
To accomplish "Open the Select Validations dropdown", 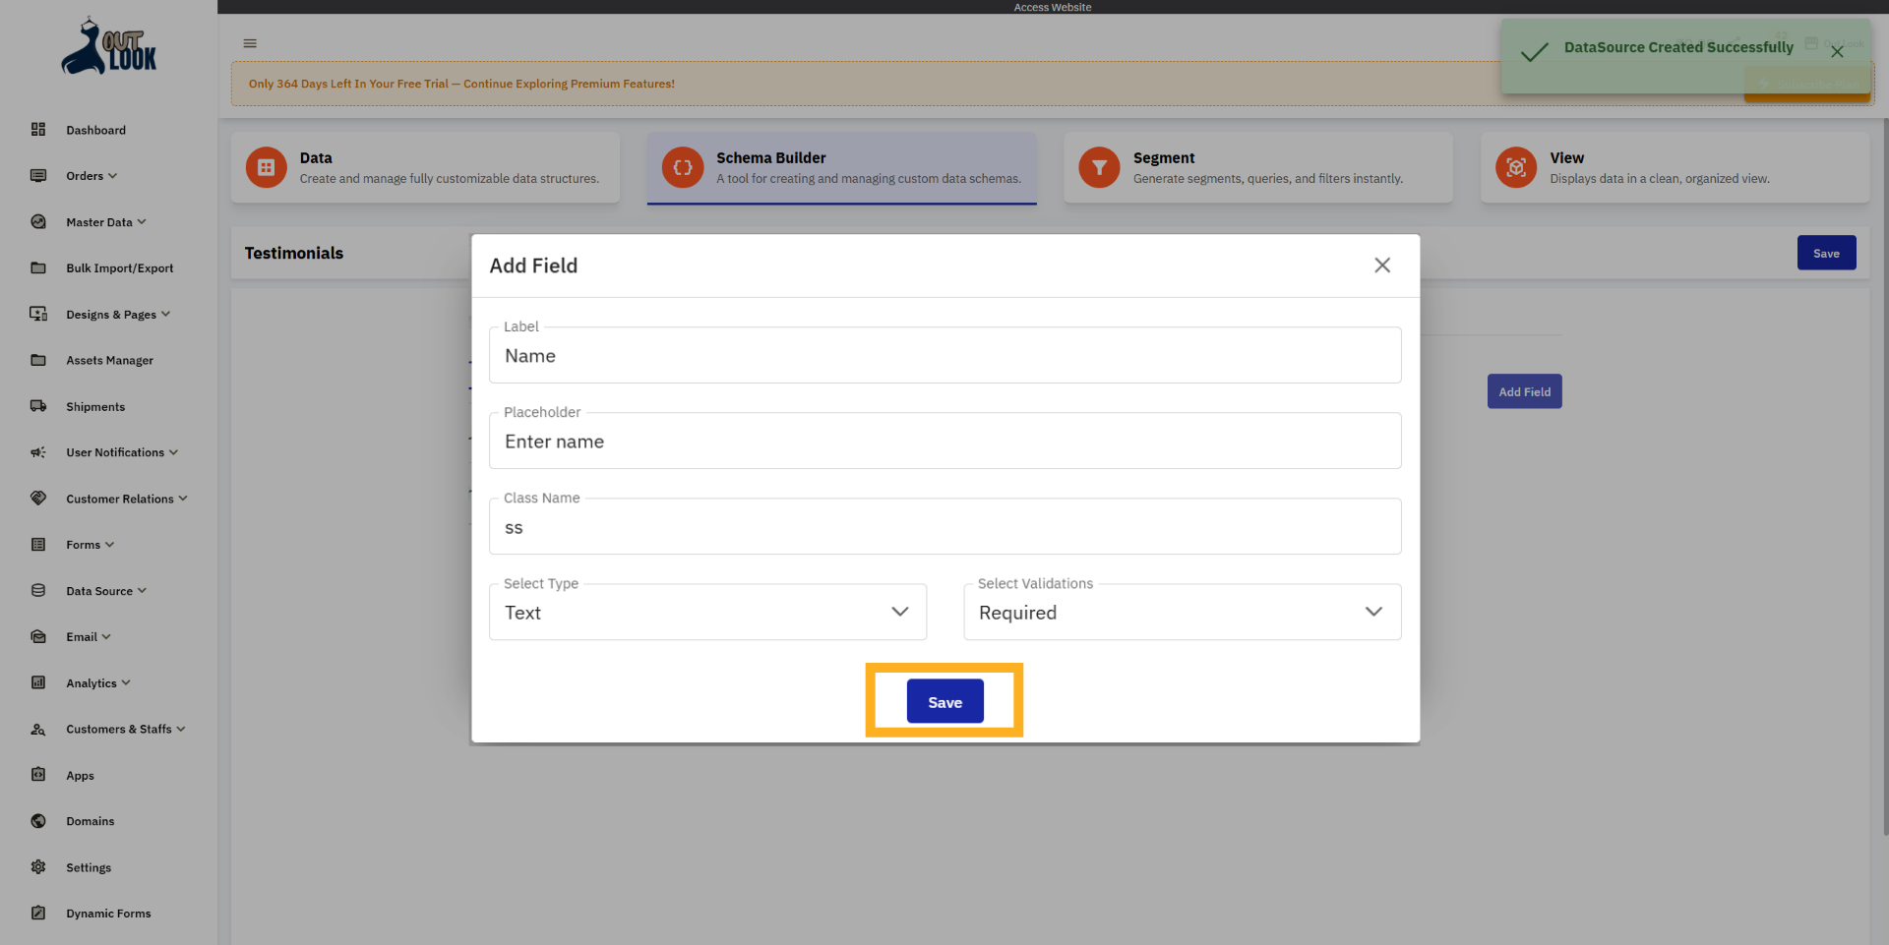I will (x=1183, y=613).
